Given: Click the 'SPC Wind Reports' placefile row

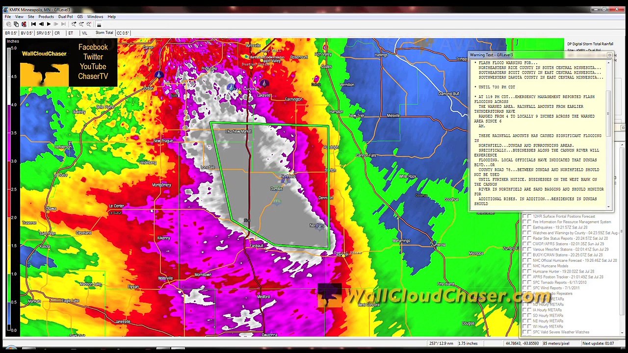Looking at the screenshot, I should 556,288.
